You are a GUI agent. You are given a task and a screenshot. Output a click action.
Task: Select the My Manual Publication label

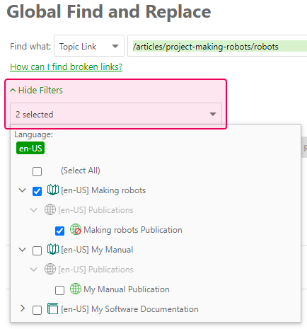point(127,289)
